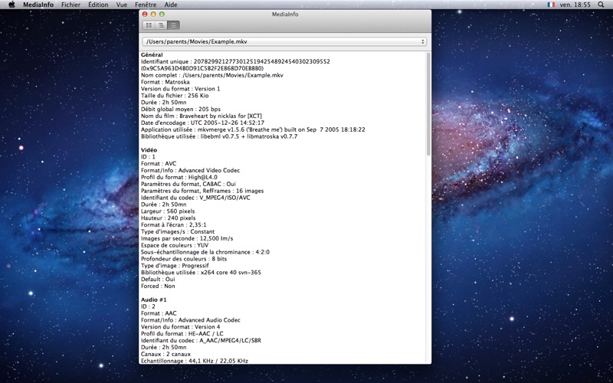The height and width of the screenshot is (383, 613).
Task: Click the Audio #1 section heading
Action: click(154, 300)
